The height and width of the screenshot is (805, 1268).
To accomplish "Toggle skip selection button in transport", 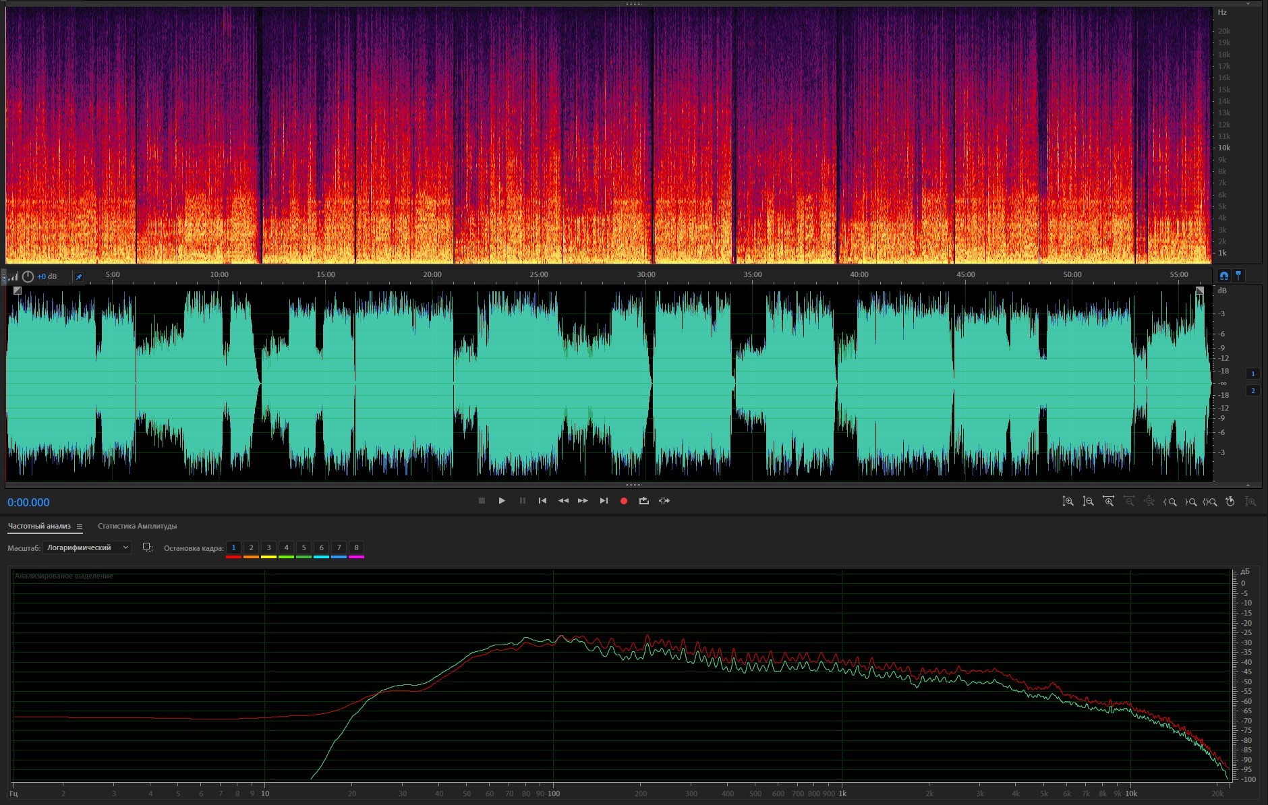I will (x=664, y=501).
